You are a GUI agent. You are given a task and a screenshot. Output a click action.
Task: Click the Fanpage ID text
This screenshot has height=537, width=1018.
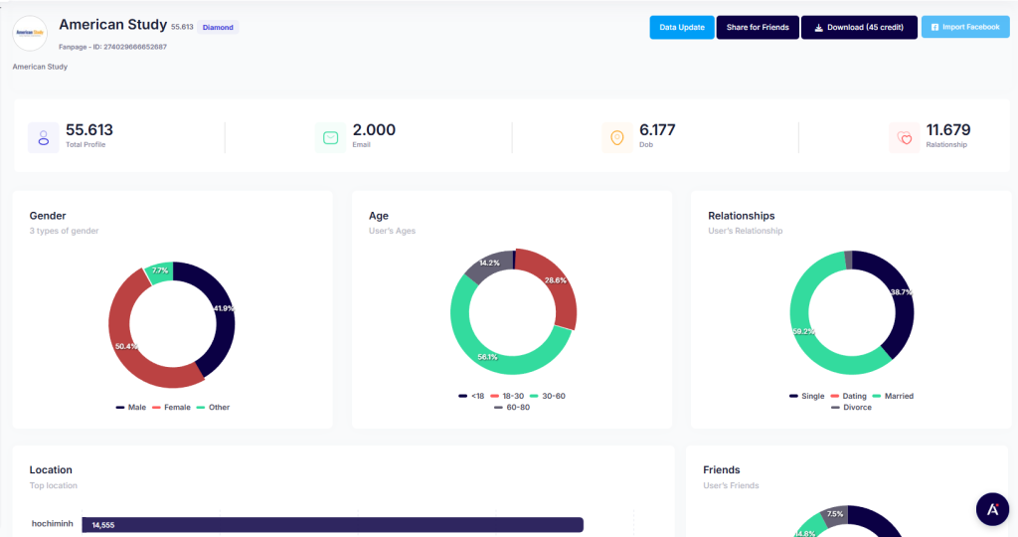(x=113, y=47)
